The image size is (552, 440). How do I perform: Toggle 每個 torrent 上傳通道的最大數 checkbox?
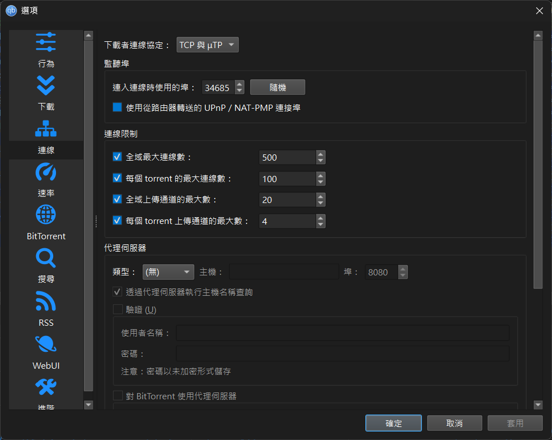click(x=117, y=221)
